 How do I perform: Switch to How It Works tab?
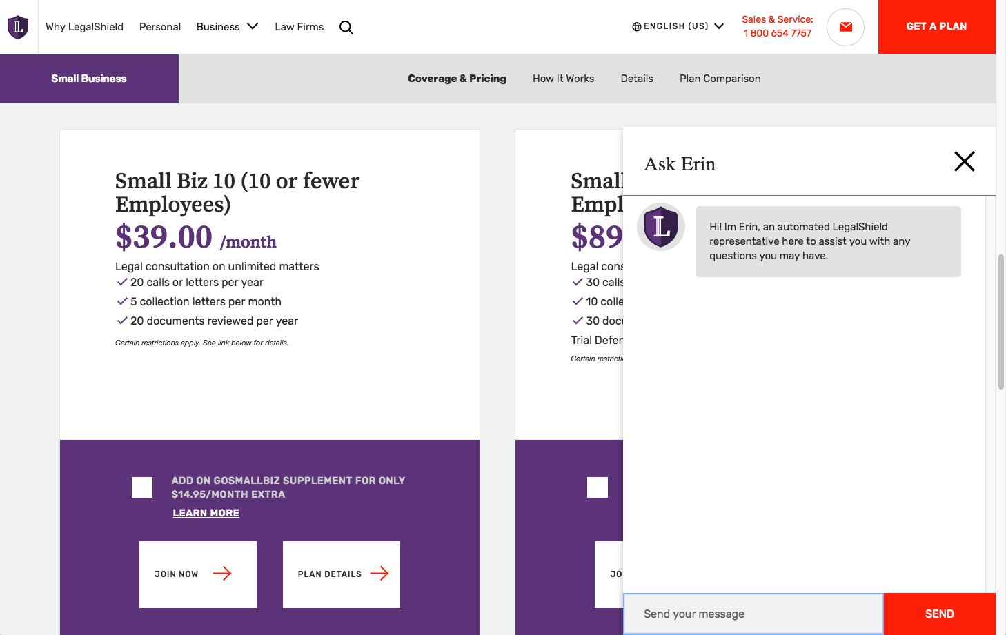(x=563, y=79)
